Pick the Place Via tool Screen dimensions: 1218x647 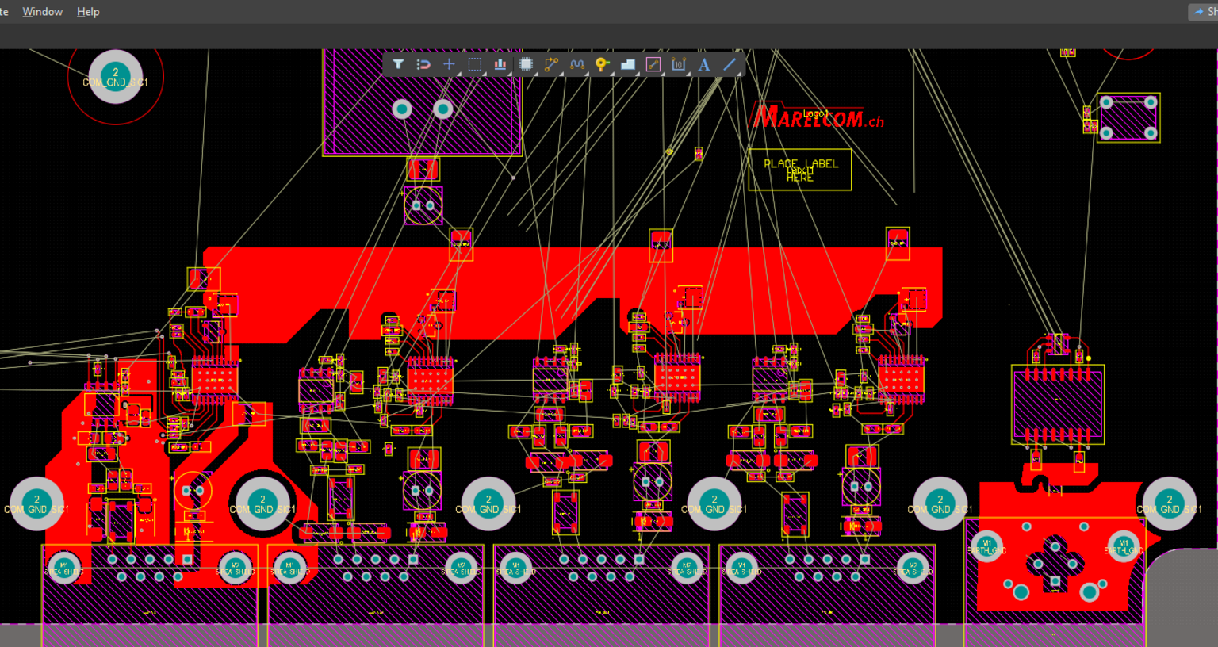[602, 64]
